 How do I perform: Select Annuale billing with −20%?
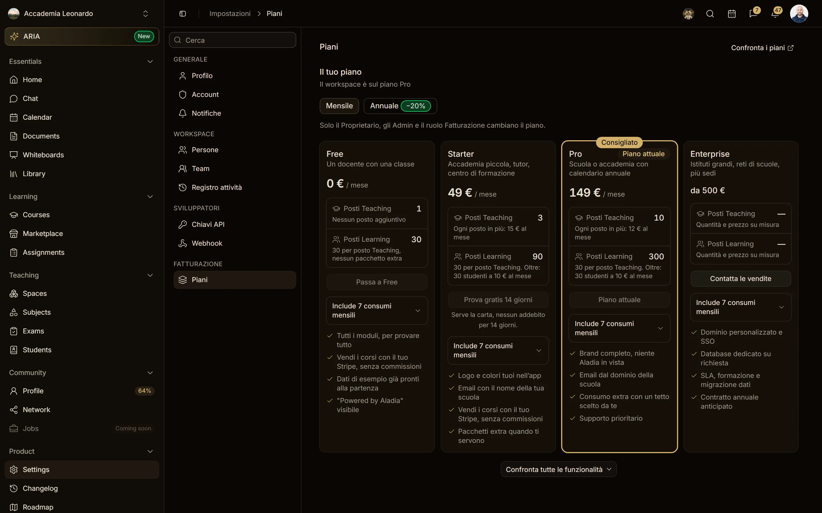pyautogui.click(x=400, y=106)
